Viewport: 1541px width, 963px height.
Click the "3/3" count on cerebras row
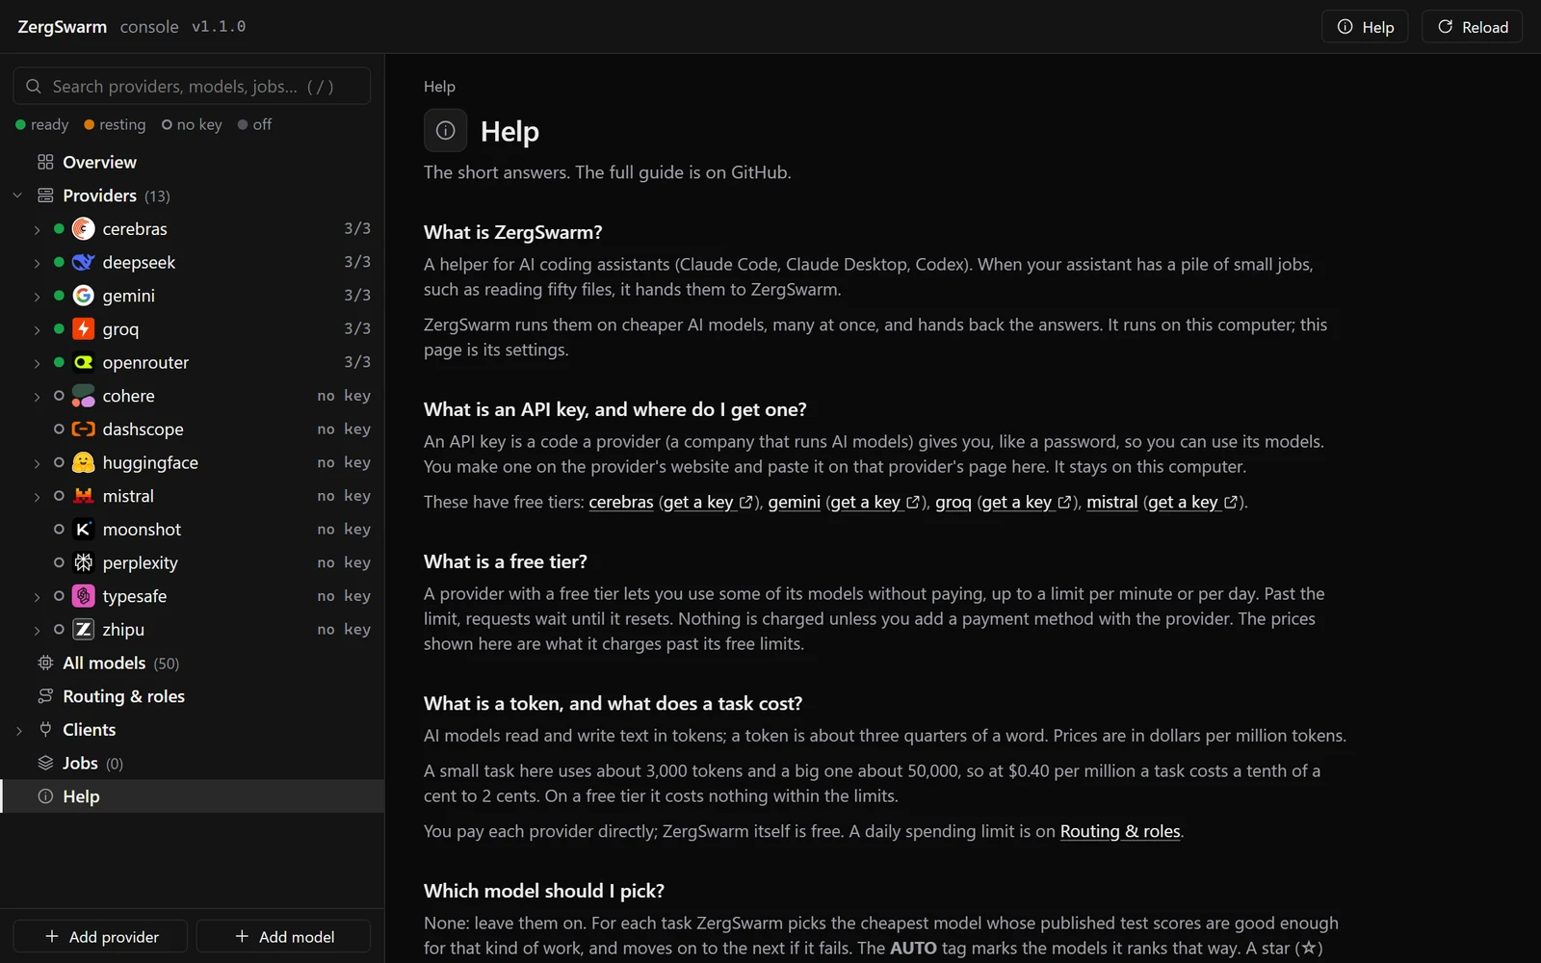[357, 228]
